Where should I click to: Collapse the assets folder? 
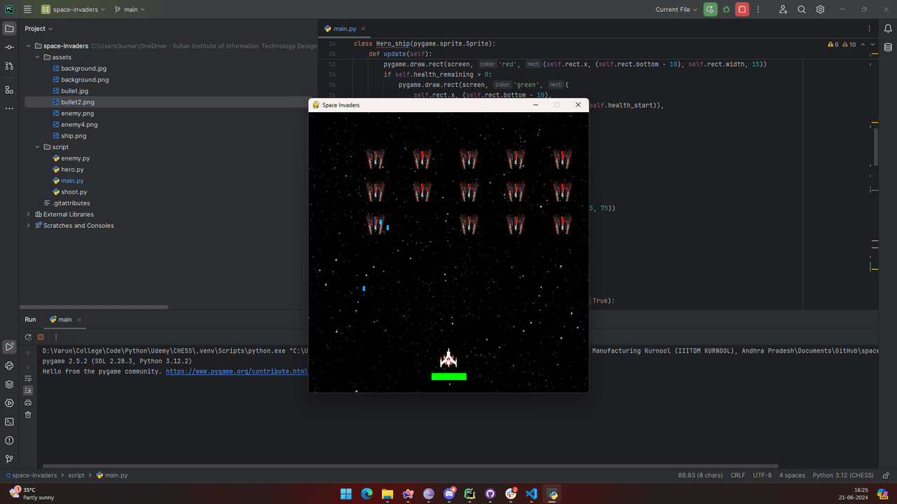click(x=38, y=57)
